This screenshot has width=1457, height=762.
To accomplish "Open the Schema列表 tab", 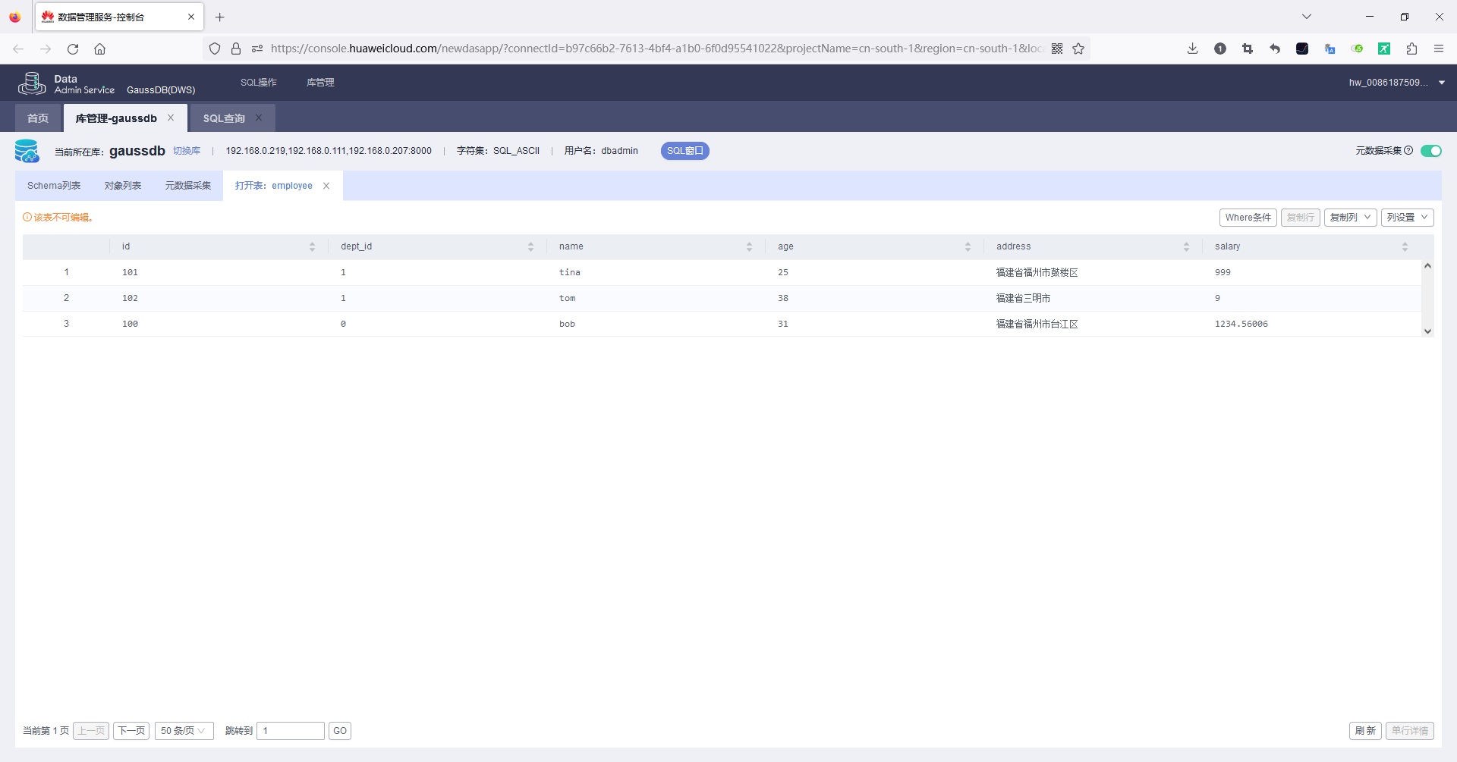I will point(54,186).
